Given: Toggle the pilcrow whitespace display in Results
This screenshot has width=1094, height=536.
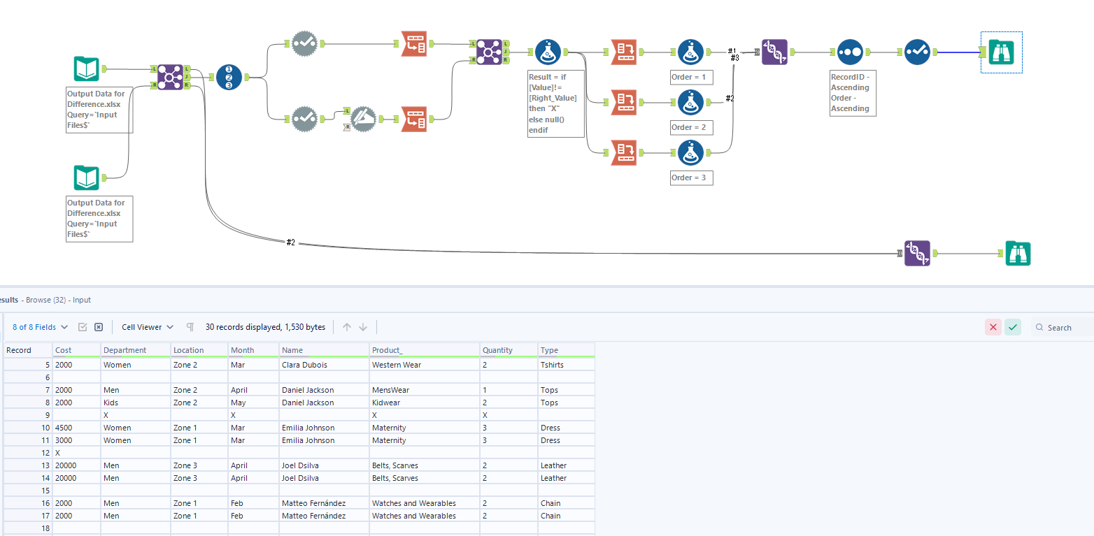Looking at the screenshot, I should (x=190, y=326).
